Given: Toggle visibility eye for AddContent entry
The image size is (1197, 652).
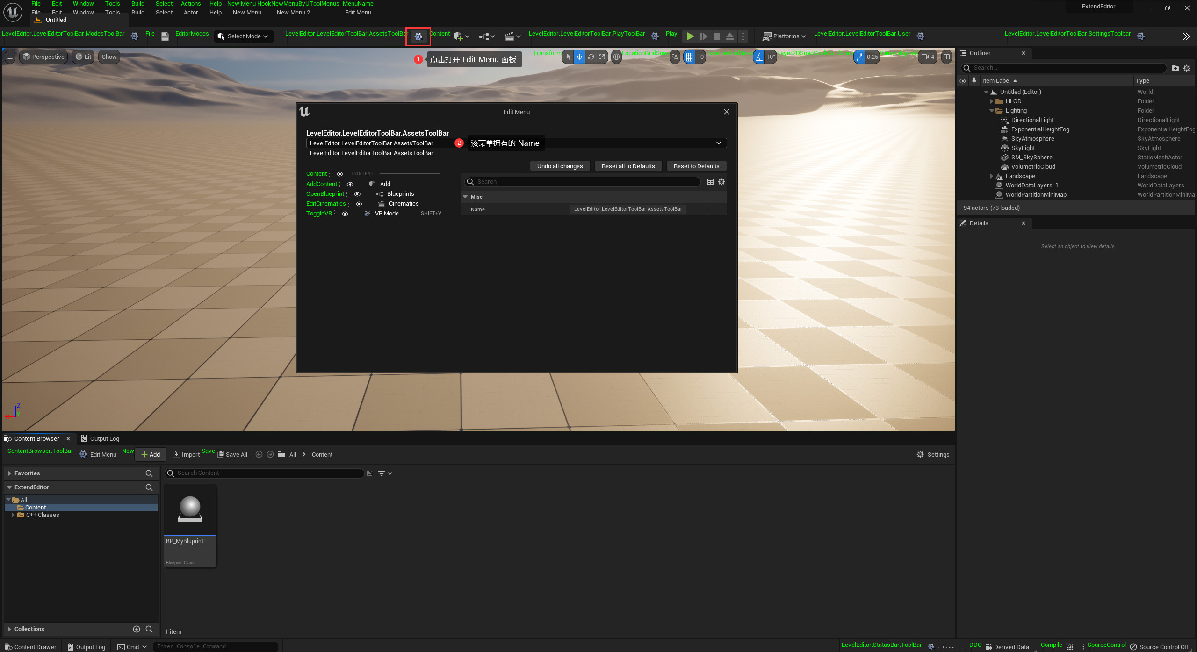Looking at the screenshot, I should [350, 184].
